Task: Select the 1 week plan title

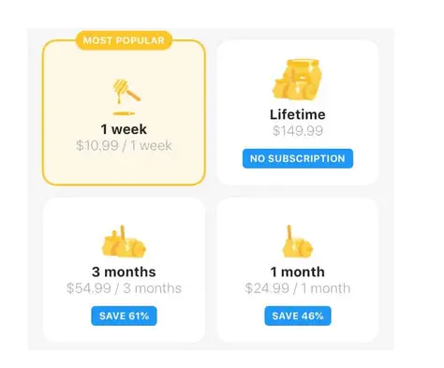Action: (x=124, y=129)
